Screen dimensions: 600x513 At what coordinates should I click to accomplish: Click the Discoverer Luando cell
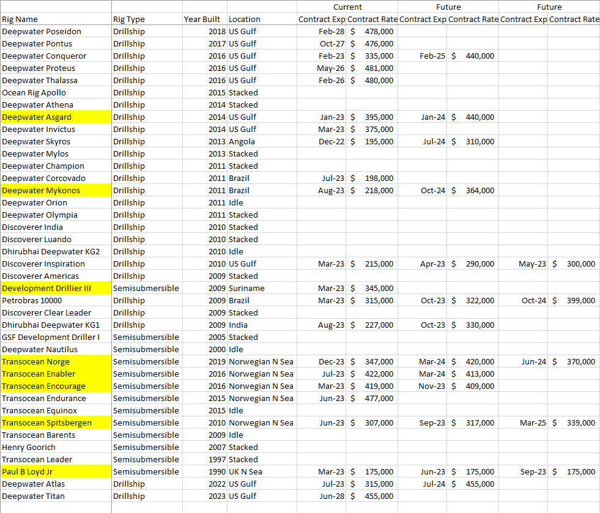coord(56,240)
